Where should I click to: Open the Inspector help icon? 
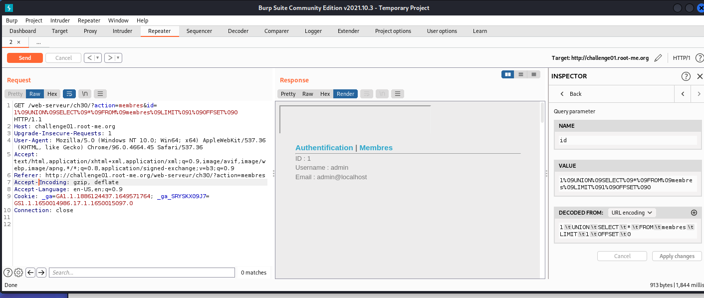686,76
